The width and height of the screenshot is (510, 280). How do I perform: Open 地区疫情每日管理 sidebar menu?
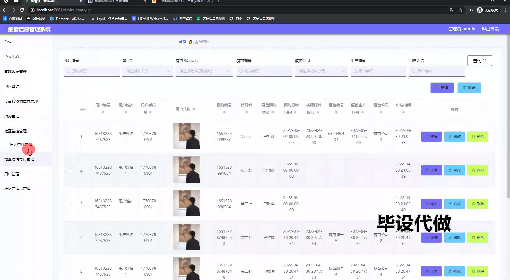25,159
